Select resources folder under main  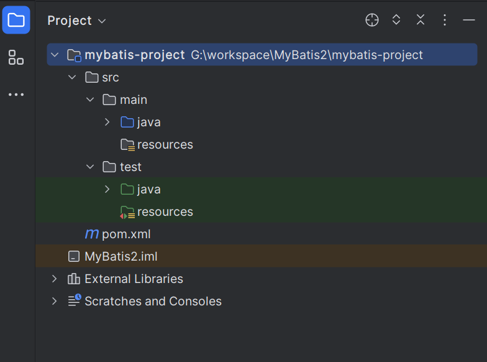pyautogui.click(x=165, y=144)
